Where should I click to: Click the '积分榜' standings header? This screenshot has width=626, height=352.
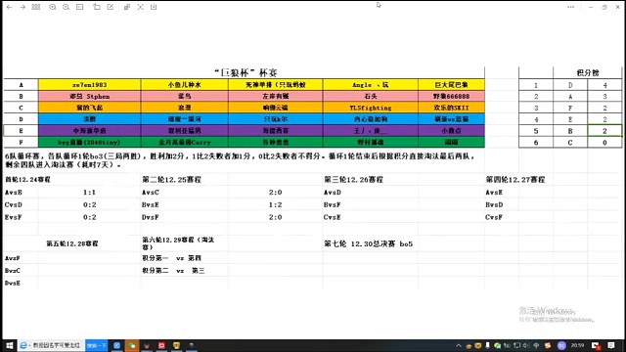coord(588,72)
